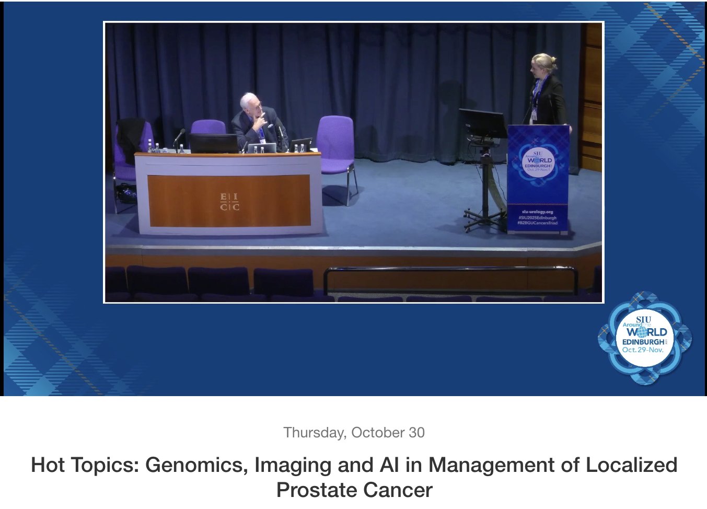The image size is (707, 509).
Task: Click the siu-urology.org text on podium
Action: coord(537,212)
